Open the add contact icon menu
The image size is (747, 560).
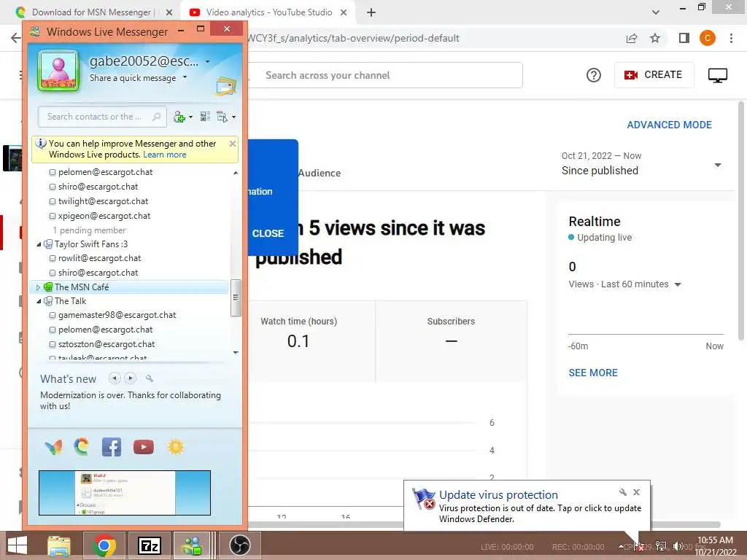182,117
